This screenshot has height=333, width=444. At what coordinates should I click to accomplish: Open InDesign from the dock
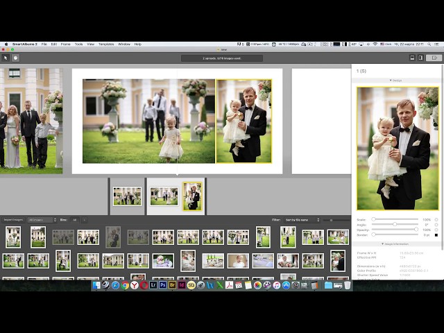pos(182,285)
